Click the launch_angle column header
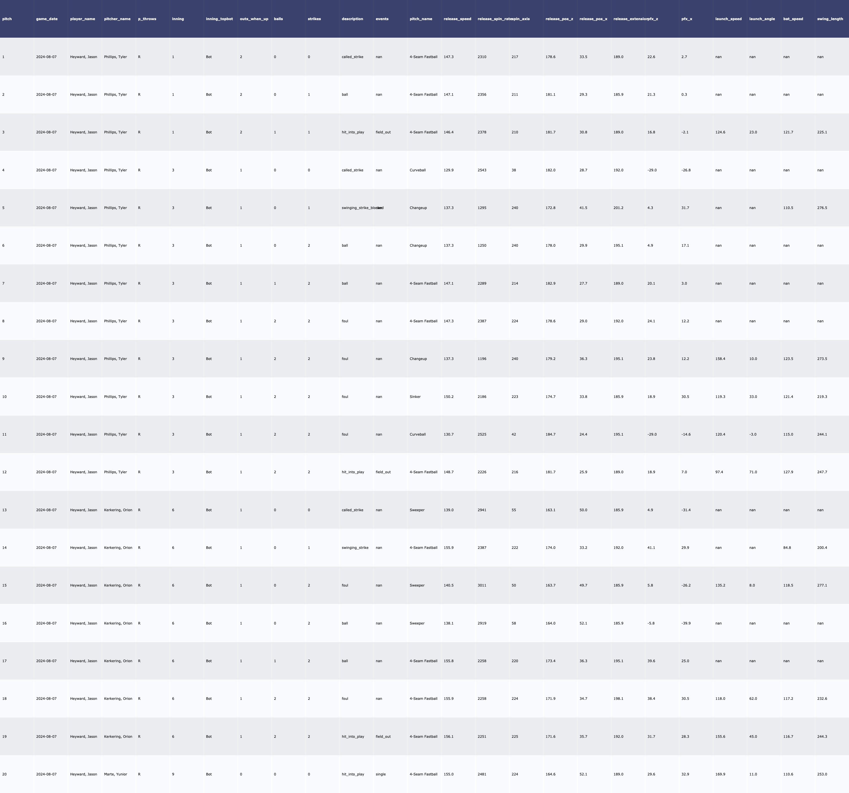The height and width of the screenshot is (793, 849). 762,19
